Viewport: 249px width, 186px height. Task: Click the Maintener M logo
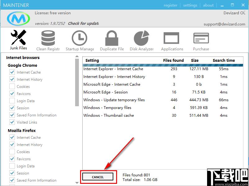pyautogui.click(x=18, y=18)
